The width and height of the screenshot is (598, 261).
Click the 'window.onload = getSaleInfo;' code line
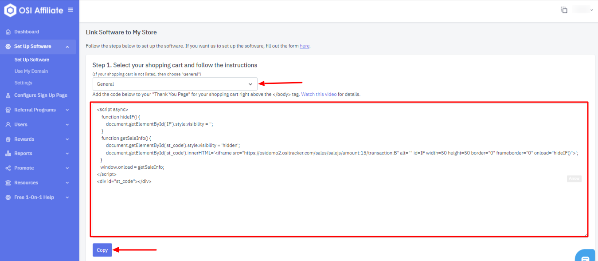coord(132,167)
